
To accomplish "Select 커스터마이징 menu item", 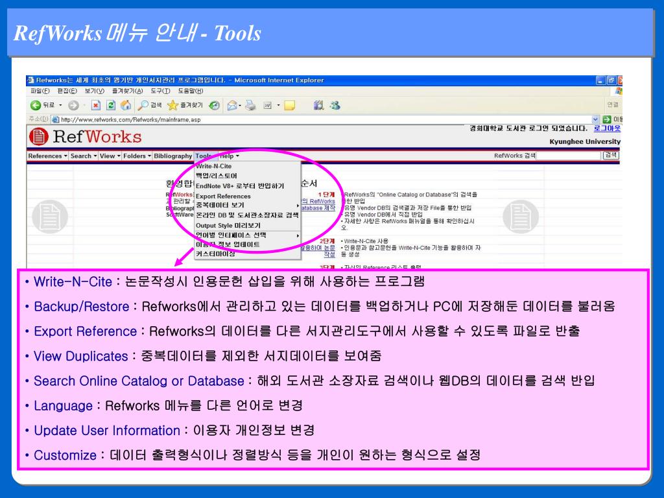I will click(x=247, y=254).
